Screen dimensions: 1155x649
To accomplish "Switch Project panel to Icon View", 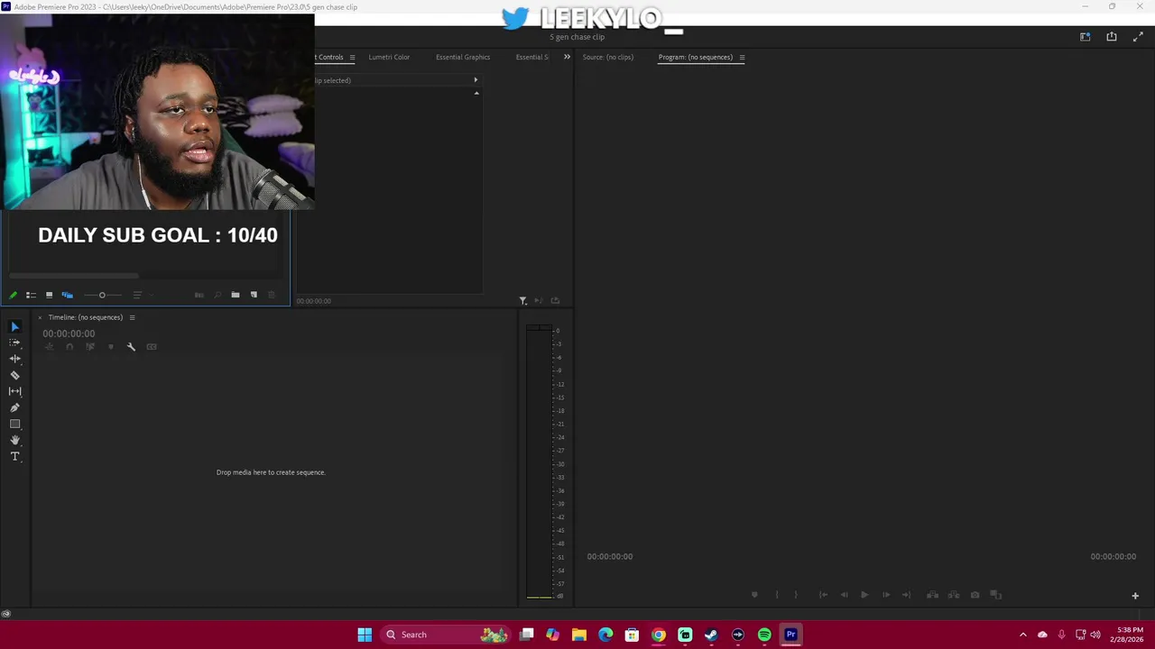I will (x=49, y=295).
